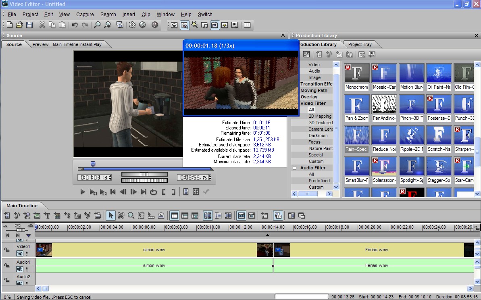Step to the previous frame in Source

[123, 192]
